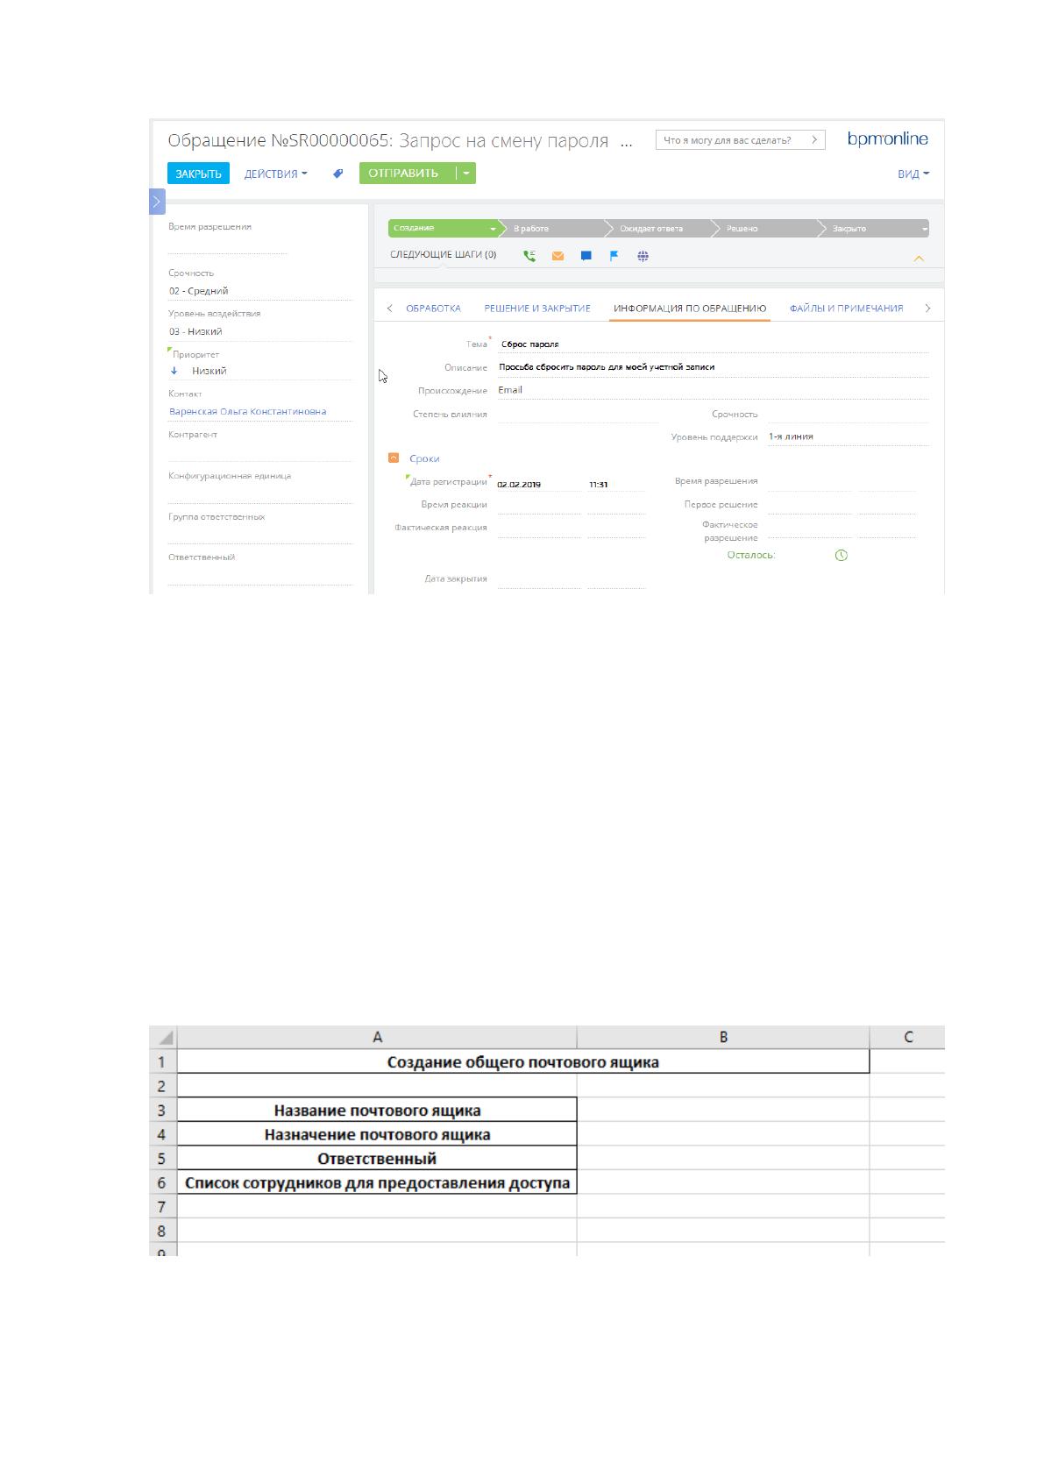Click the tag icon next to ДЕЙСТВИЯ

click(337, 174)
